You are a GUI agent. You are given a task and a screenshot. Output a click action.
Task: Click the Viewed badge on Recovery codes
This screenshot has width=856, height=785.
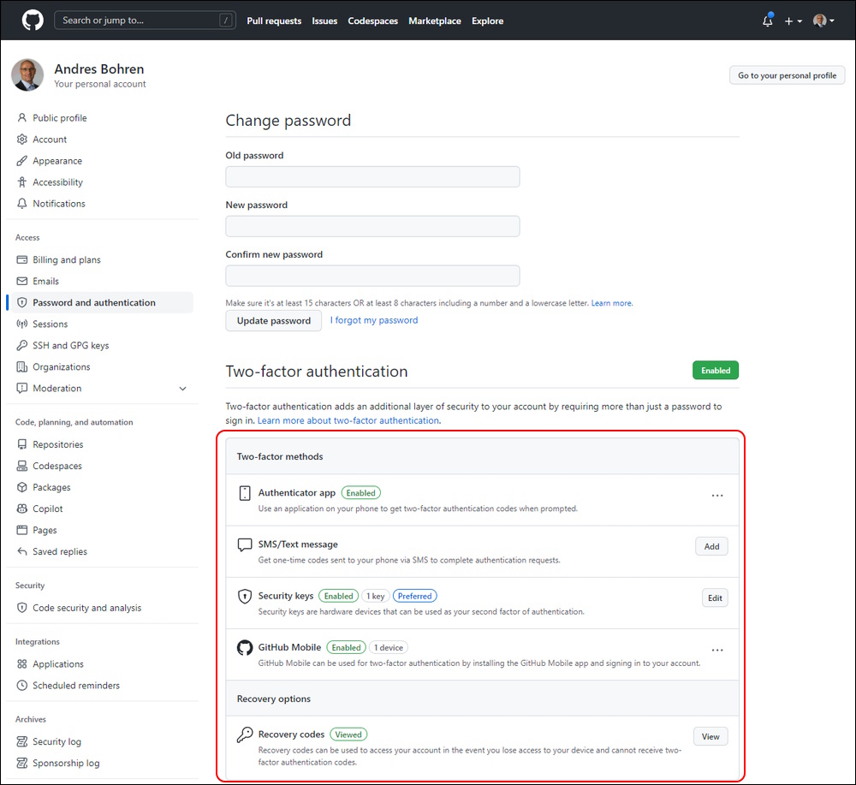point(348,734)
